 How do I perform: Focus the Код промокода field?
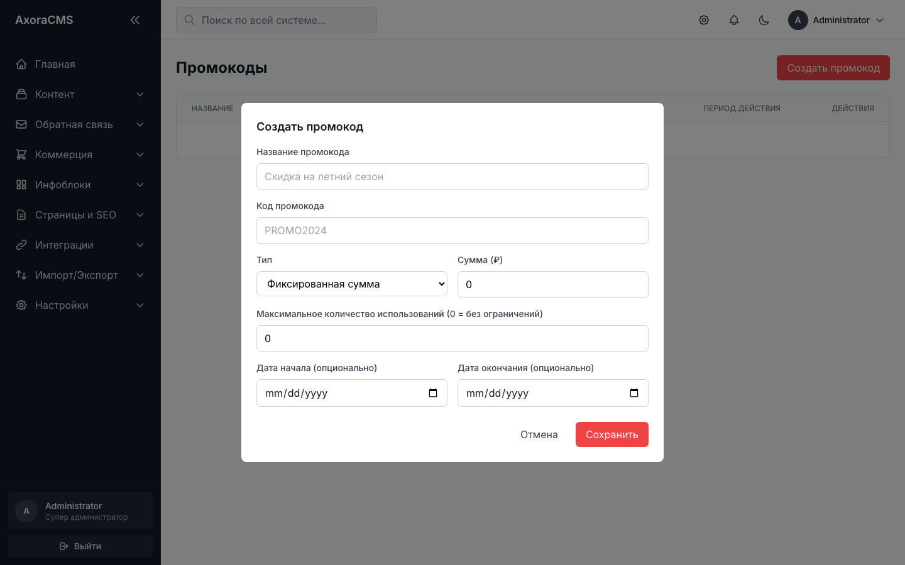[x=452, y=230]
